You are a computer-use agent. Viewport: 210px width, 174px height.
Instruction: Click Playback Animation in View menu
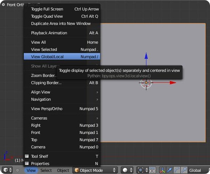point(62,33)
